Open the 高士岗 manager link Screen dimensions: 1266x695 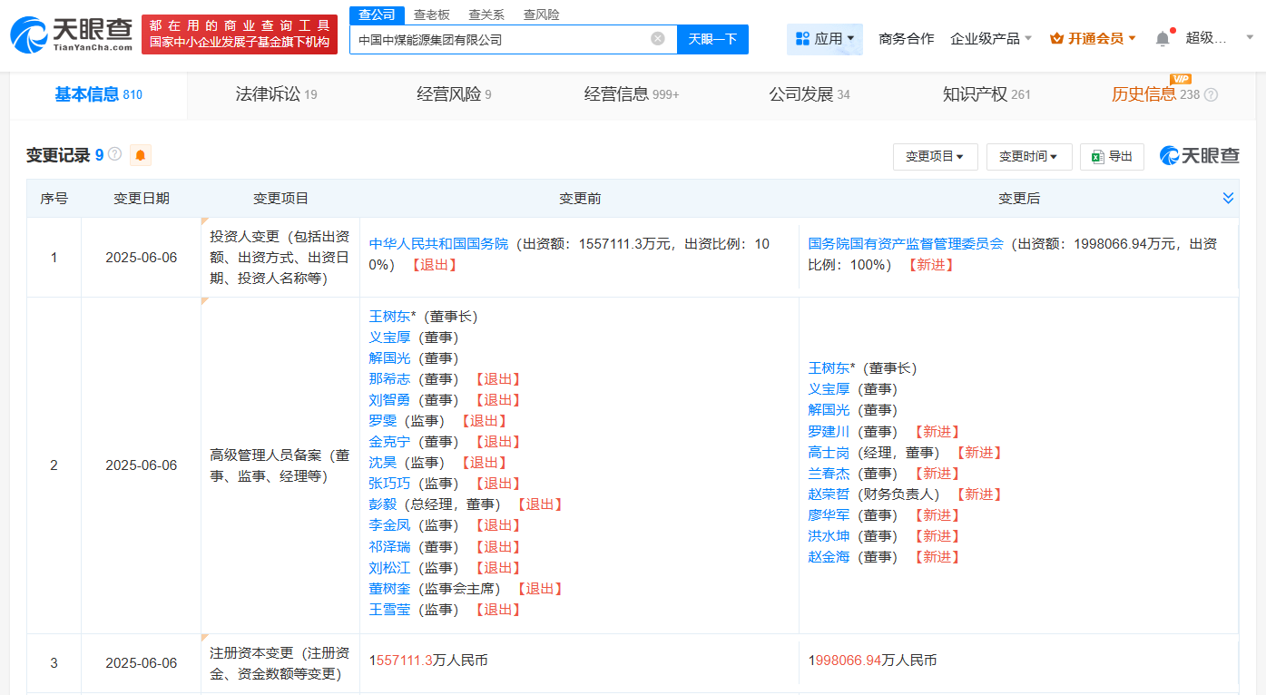pyautogui.click(x=829, y=453)
